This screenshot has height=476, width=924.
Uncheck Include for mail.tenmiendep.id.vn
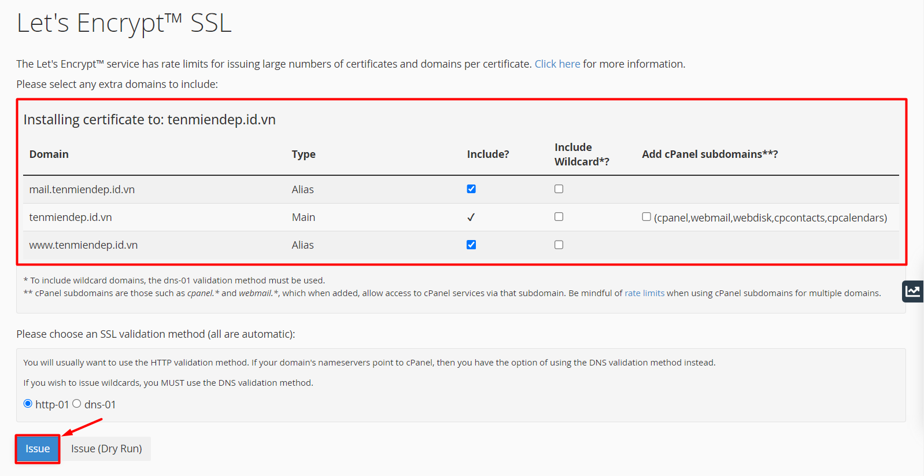[x=471, y=189]
